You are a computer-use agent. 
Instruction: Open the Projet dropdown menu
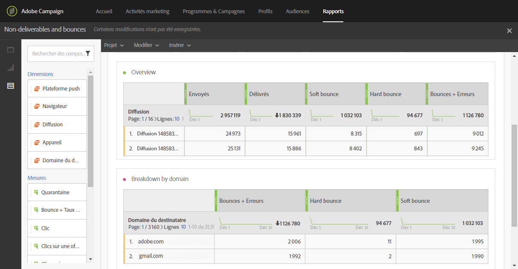click(114, 45)
